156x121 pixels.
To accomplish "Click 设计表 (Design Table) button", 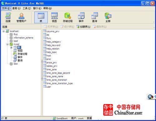I will 67,27.
